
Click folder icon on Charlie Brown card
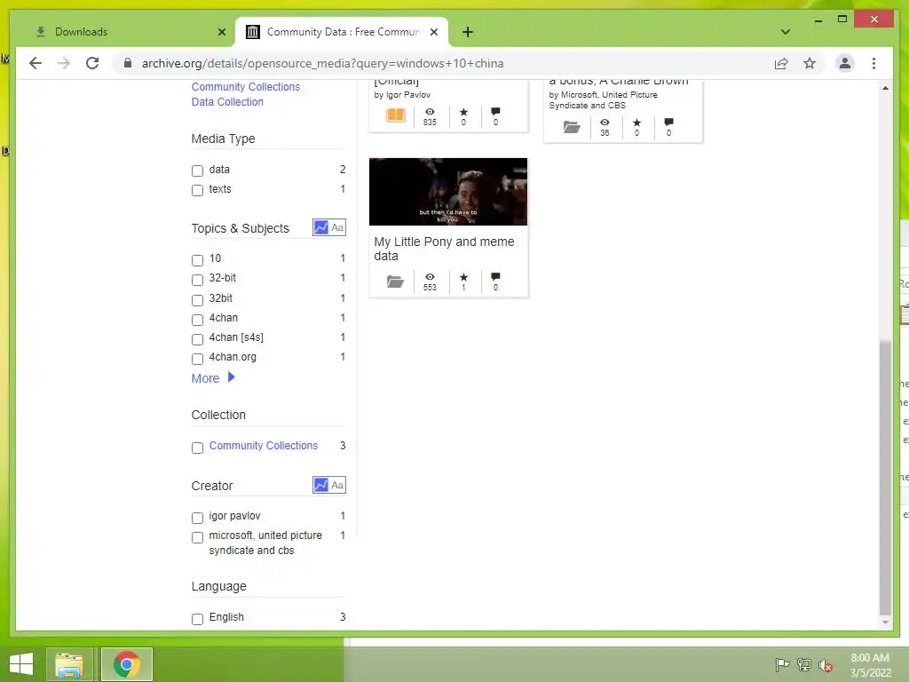572,126
